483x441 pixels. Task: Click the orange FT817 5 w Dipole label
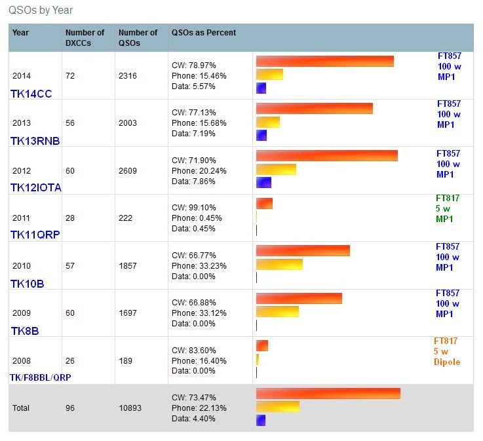click(446, 351)
